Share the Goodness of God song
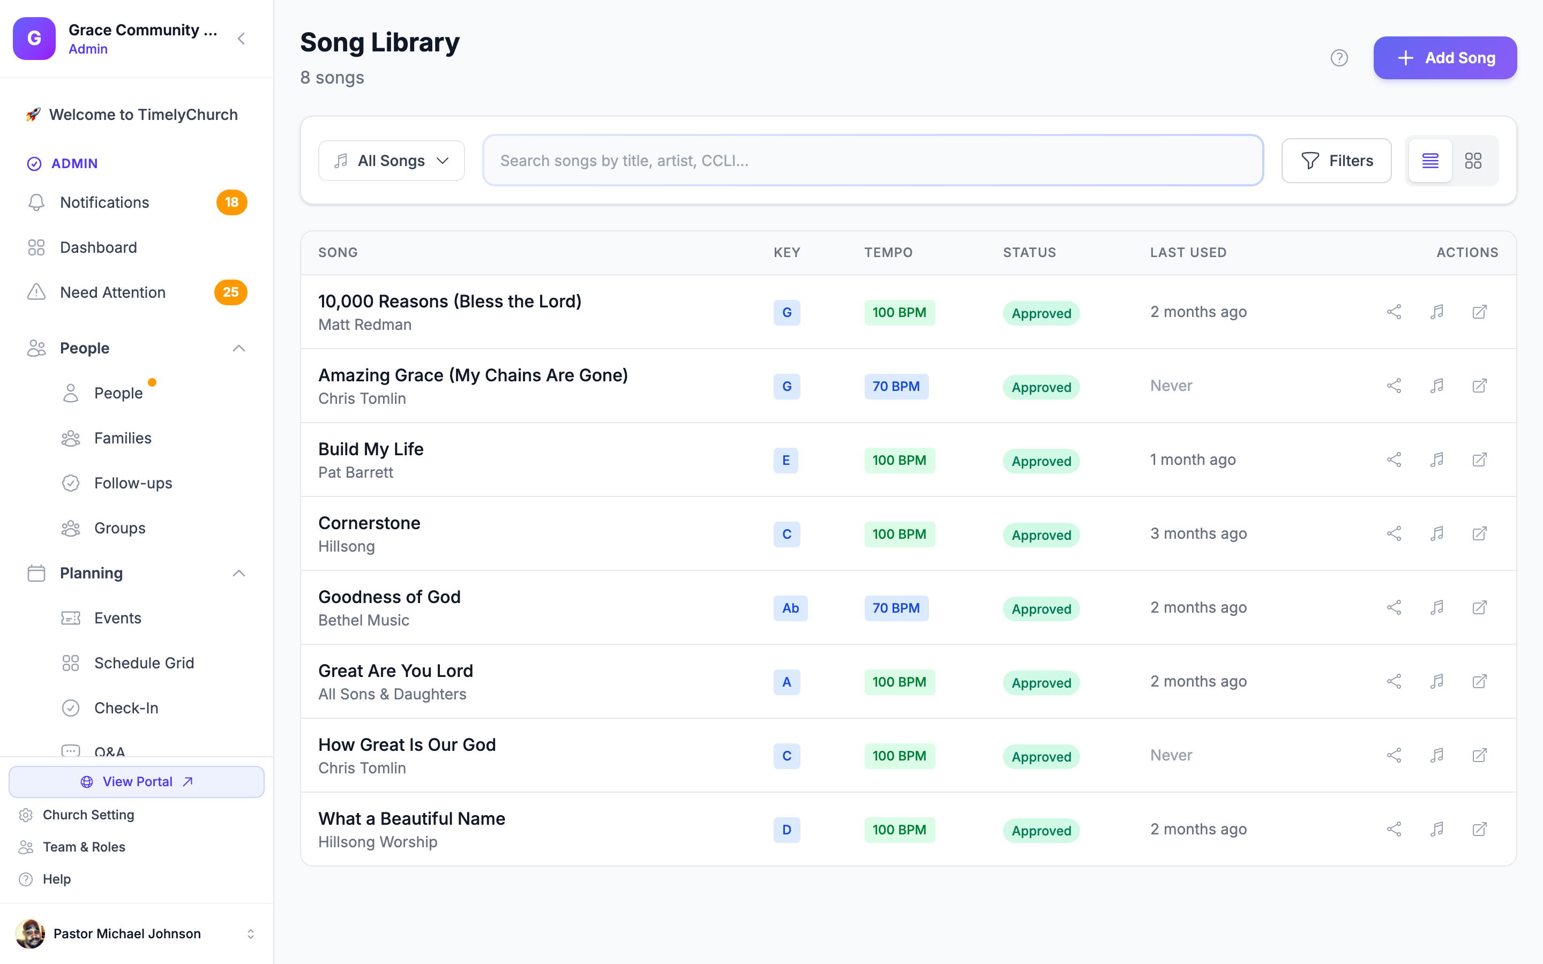 [1394, 608]
